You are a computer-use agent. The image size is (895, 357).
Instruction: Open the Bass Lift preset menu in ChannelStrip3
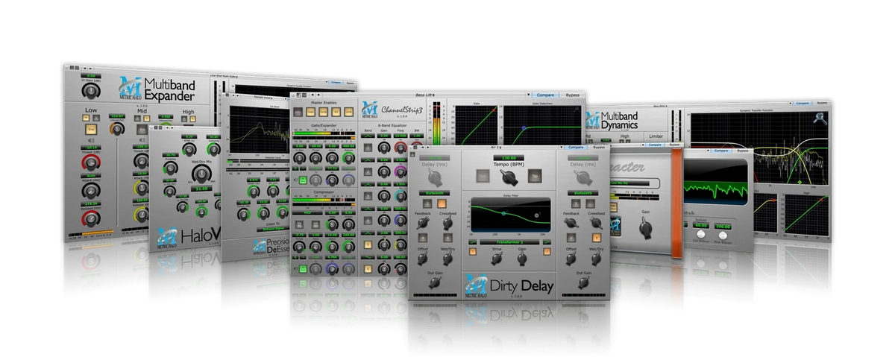[x=427, y=95]
